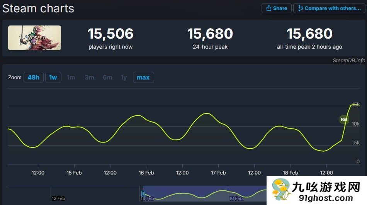367x205 pixels.
Task: Click the 18 Feb axis label
Action: pyautogui.click(x=291, y=173)
